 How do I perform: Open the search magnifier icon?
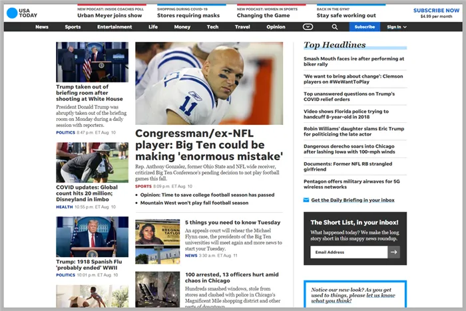tap(335, 27)
